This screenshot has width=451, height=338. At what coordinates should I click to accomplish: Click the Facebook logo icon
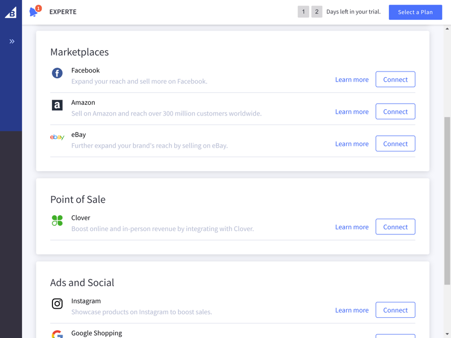tap(58, 73)
